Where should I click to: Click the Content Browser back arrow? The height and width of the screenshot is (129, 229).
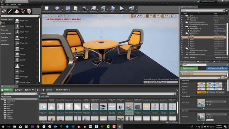[x=37, y=90]
